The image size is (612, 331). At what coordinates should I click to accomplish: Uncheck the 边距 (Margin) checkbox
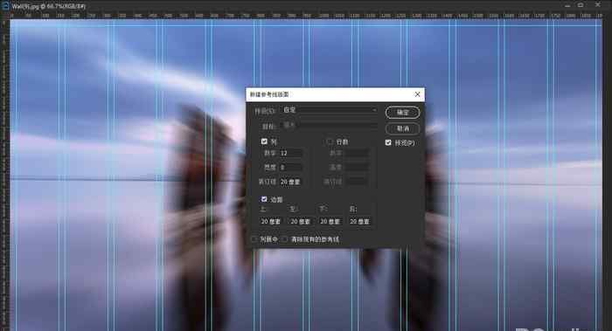tap(264, 199)
